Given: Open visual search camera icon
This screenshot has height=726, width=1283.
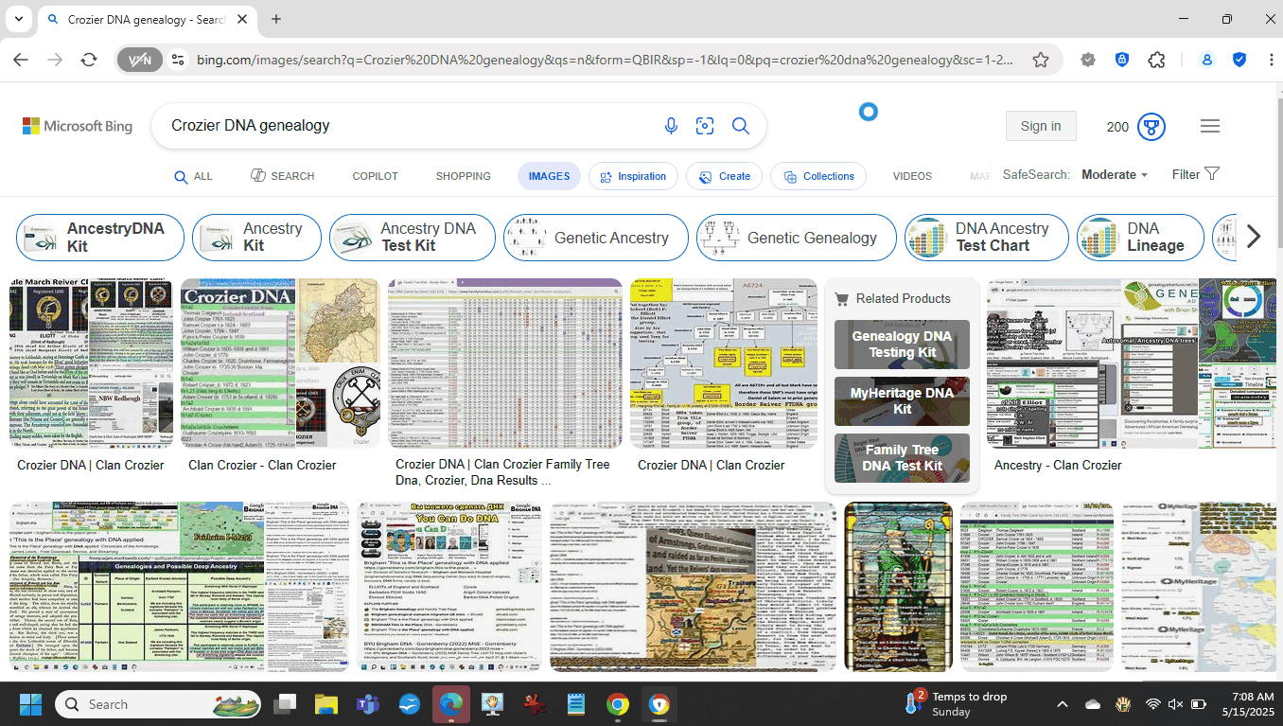Looking at the screenshot, I should click(705, 126).
